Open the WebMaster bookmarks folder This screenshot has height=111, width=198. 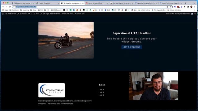[14, 10]
